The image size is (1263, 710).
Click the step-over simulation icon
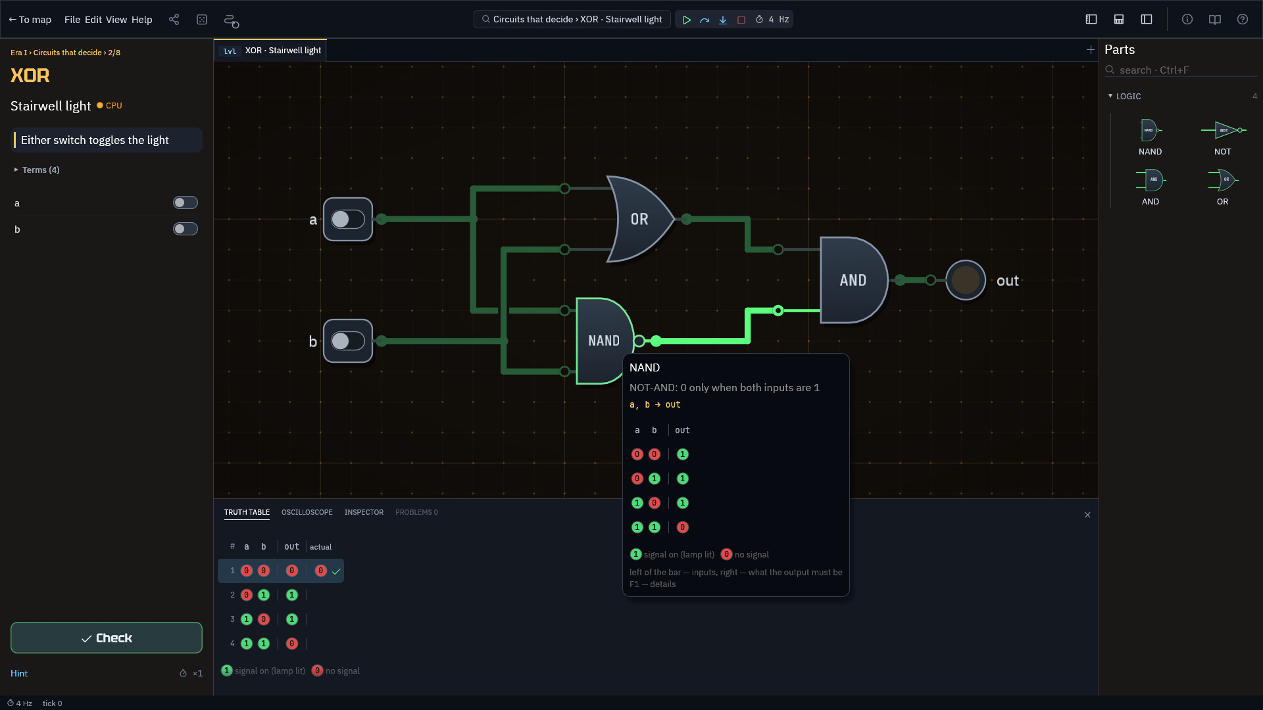(x=705, y=20)
